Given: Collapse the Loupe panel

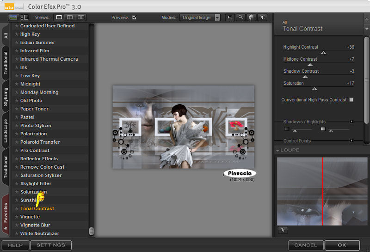Looking at the screenshot, I should [x=277, y=150].
